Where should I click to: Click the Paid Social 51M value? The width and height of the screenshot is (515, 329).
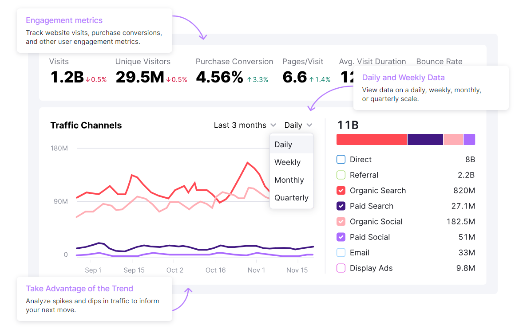click(x=467, y=237)
